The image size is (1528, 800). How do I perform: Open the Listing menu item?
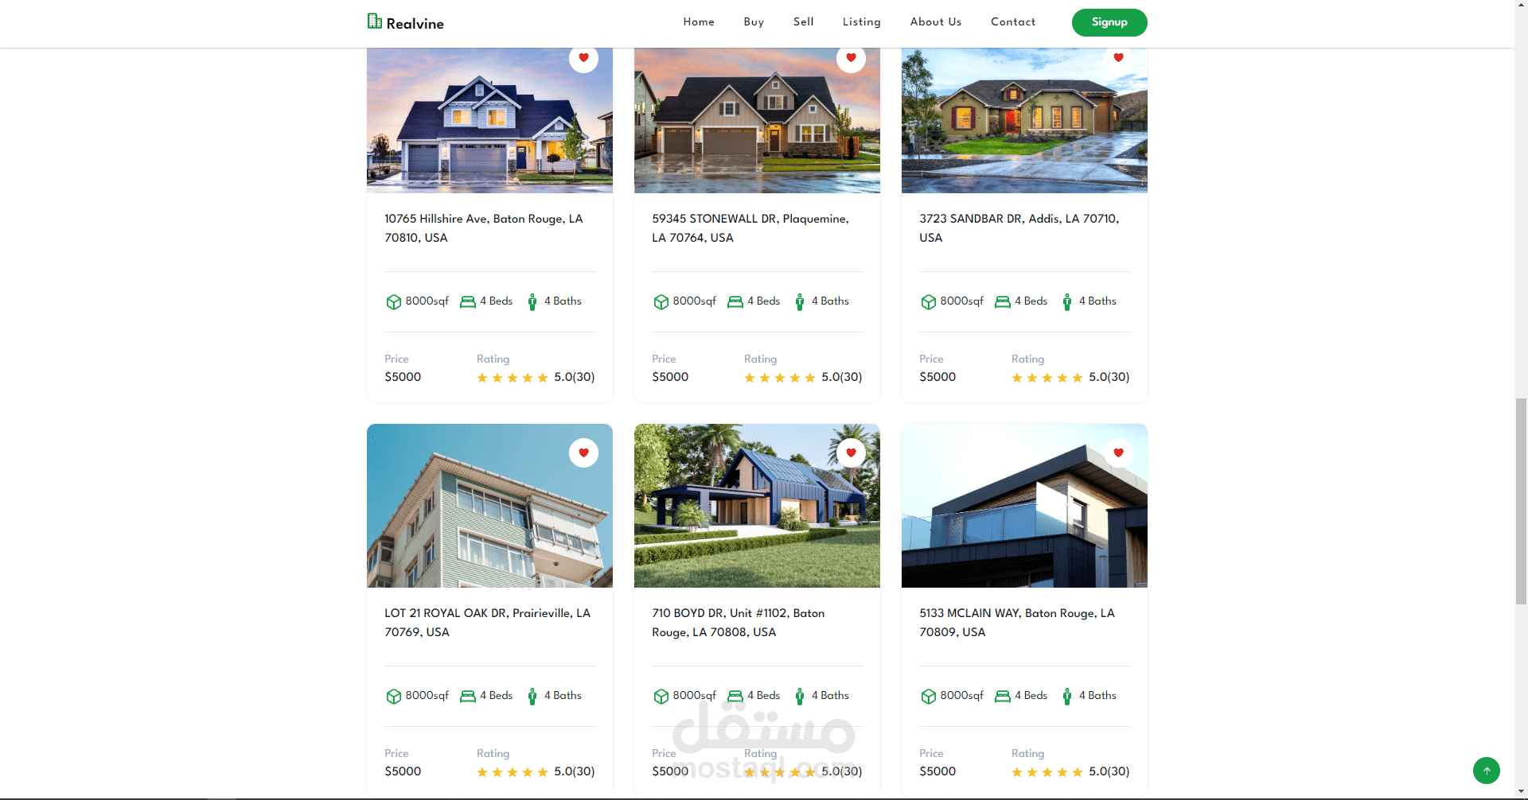click(862, 22)
